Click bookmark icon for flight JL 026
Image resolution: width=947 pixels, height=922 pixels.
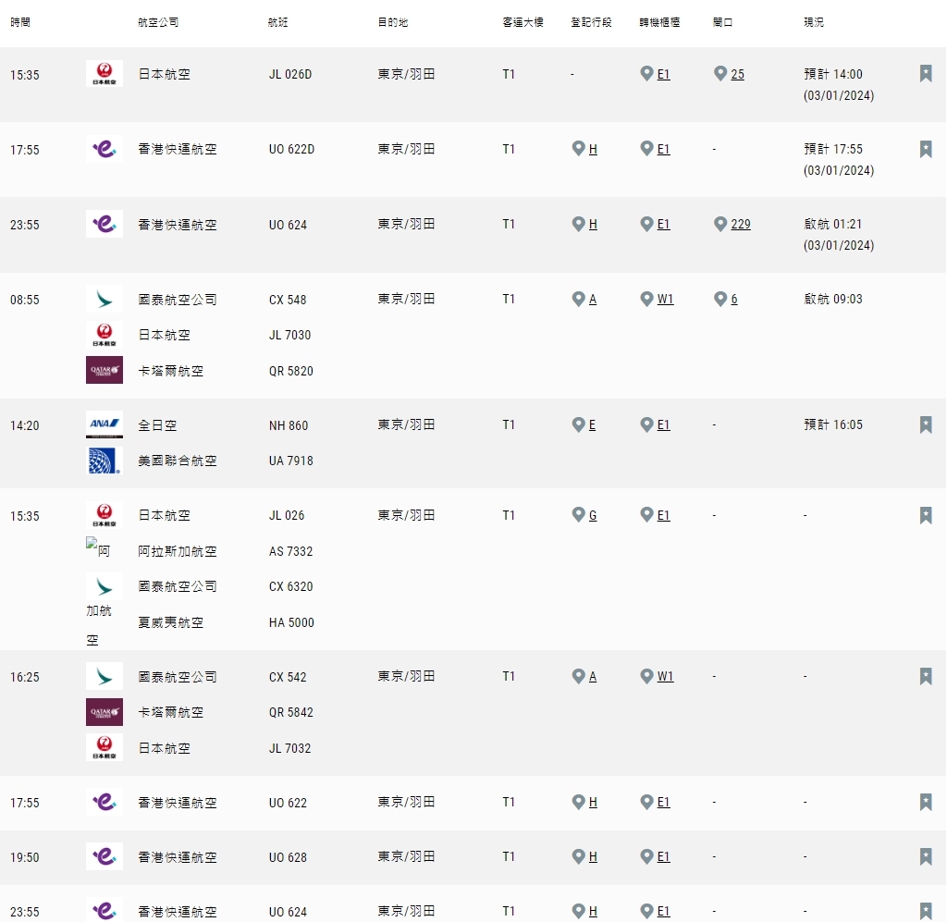[x=926, y=515]
